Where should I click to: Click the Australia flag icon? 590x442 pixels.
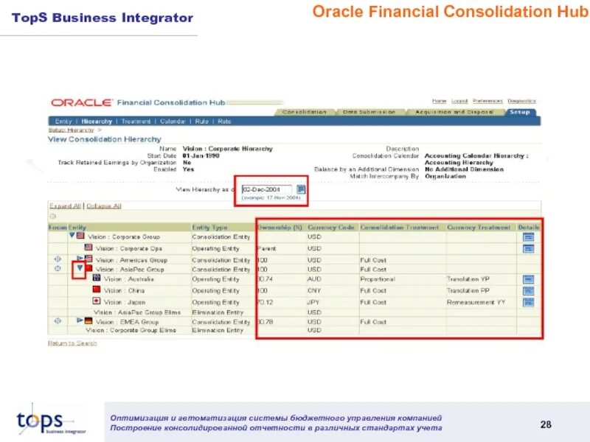pos(97,278)
